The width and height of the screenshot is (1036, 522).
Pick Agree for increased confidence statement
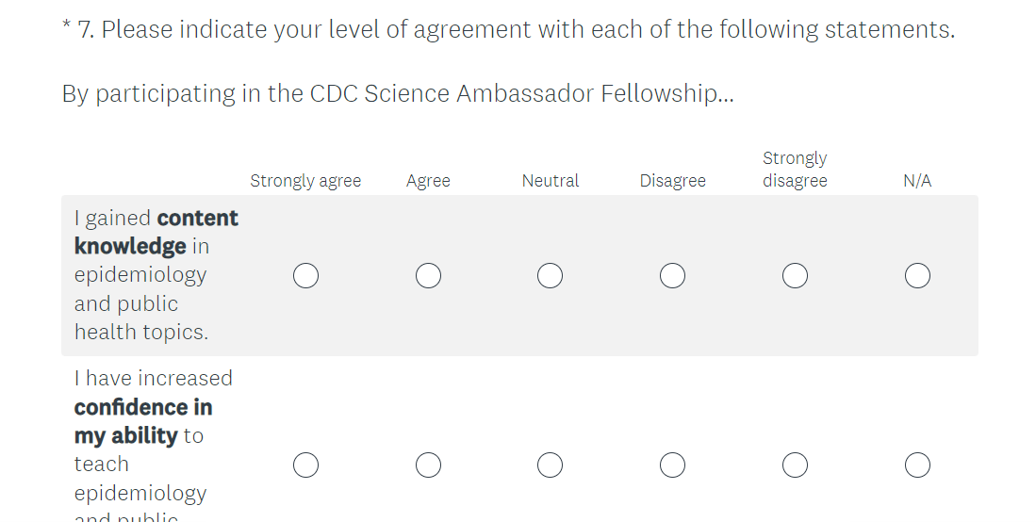tap(428, 465)
